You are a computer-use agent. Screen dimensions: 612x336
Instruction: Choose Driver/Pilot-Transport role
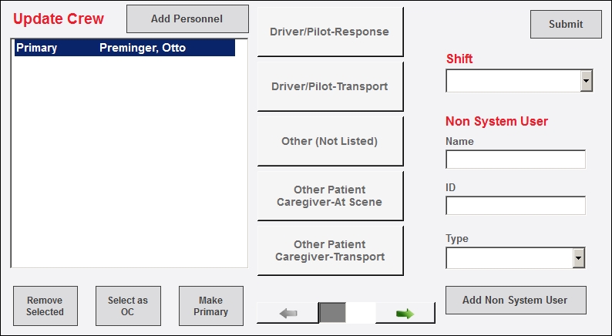click(x=330, y=86)
